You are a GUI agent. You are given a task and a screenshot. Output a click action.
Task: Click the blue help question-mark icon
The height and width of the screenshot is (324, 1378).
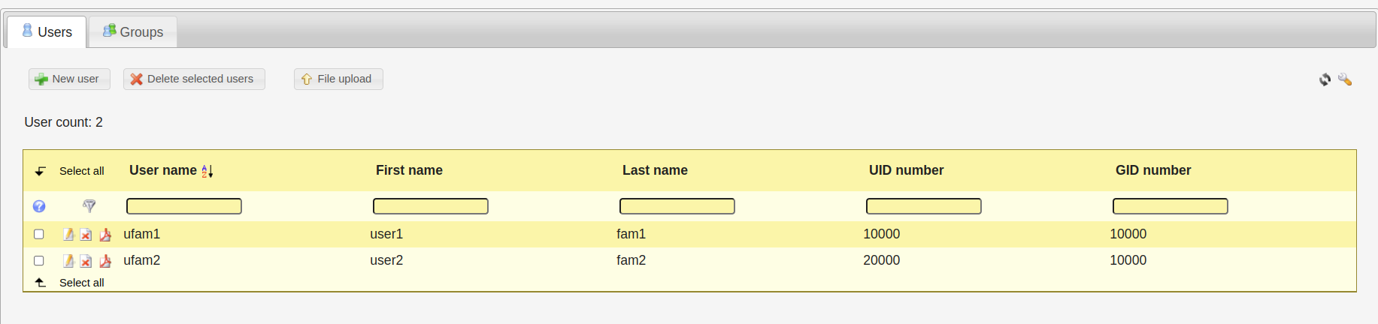pos(39,206)
